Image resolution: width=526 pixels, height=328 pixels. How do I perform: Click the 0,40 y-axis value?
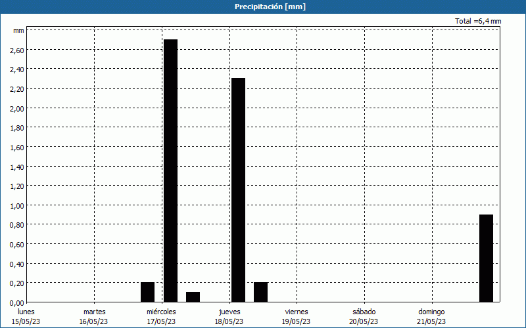(18, 264)
